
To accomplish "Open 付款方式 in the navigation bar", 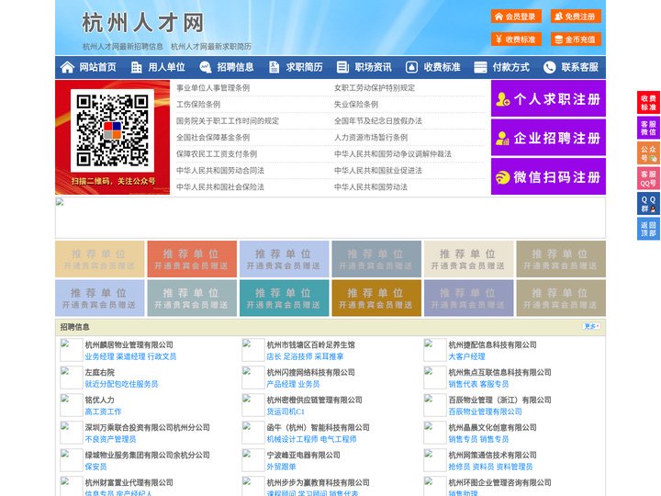I will [511, 67].
